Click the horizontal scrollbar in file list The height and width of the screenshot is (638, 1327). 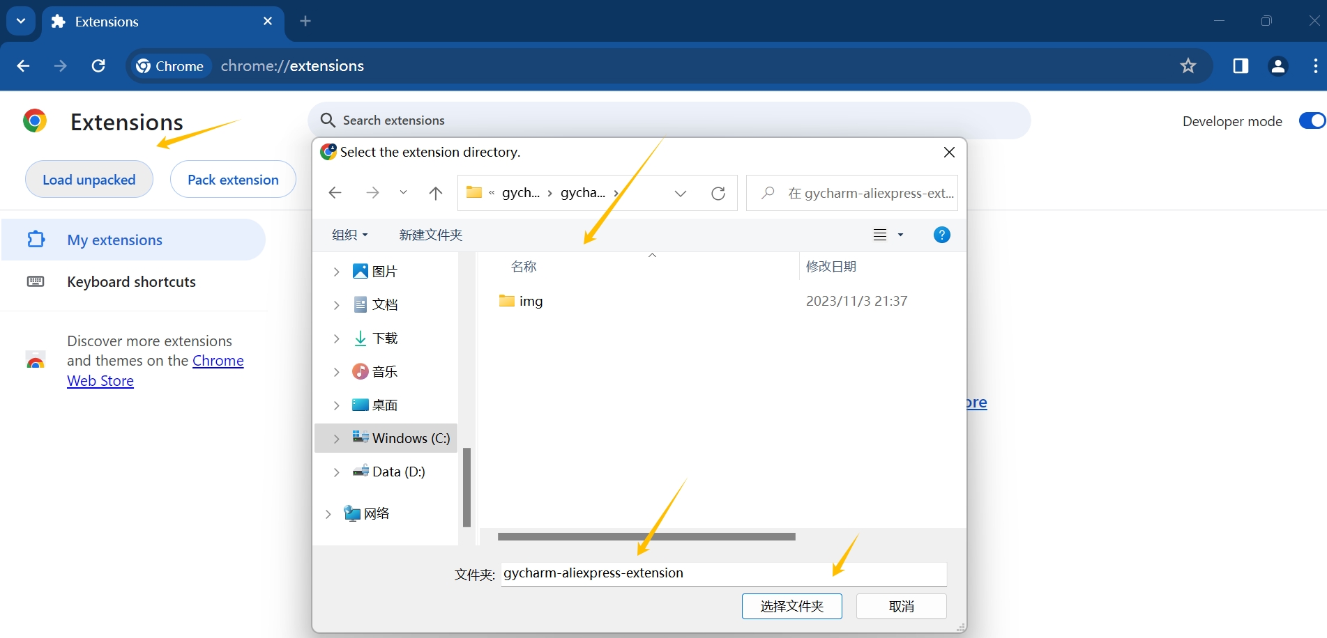pyautogui.click(x=646, y=536)
